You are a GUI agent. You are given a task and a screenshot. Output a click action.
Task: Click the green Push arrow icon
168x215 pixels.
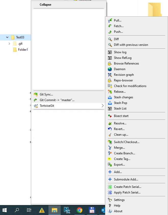coord(110,32)
